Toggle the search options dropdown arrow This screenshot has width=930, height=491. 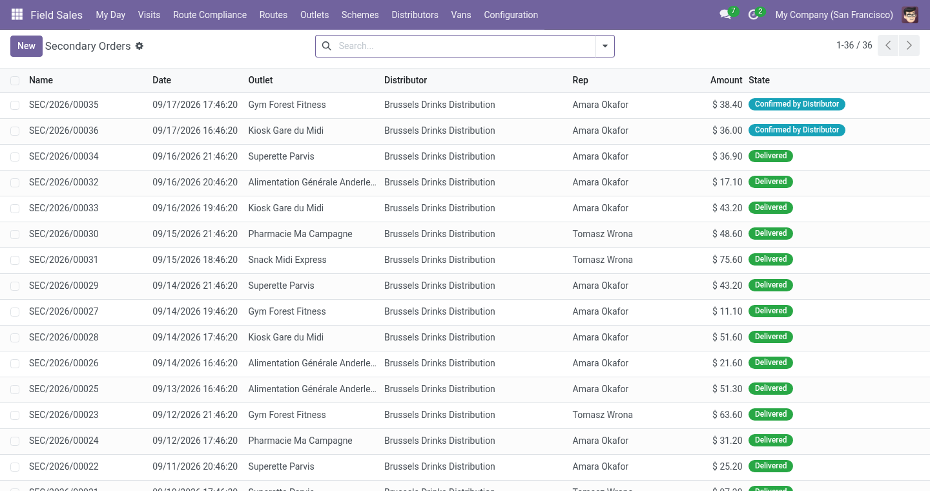point(605,46)
